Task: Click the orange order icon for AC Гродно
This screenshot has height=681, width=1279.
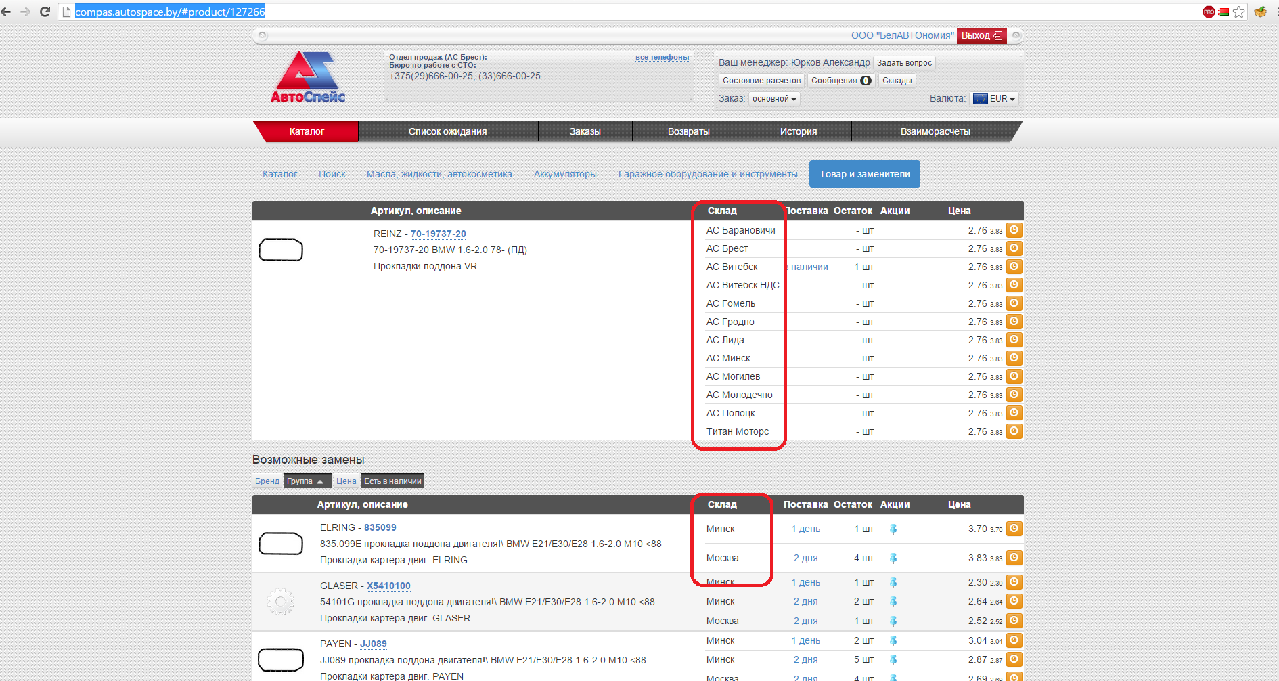Action: tap(1014, 322)
